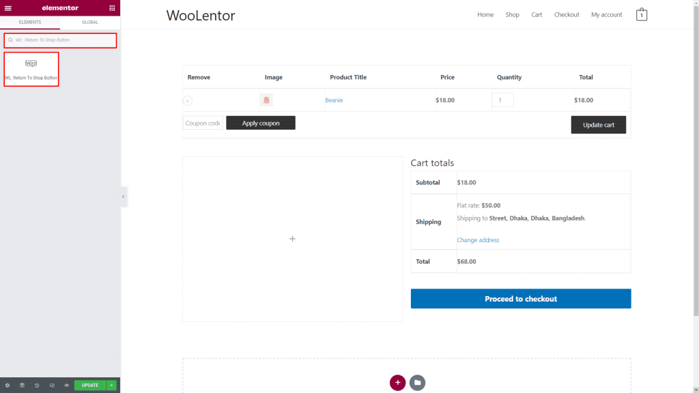Open the Navigator layers icon
This screenshot has height=393, width=699.
coord(22,385)
